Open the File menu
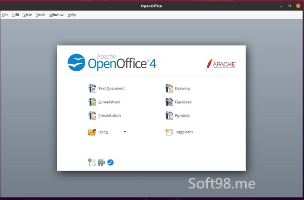Screen dimensions: 304x200 click(x=5, y=15)
